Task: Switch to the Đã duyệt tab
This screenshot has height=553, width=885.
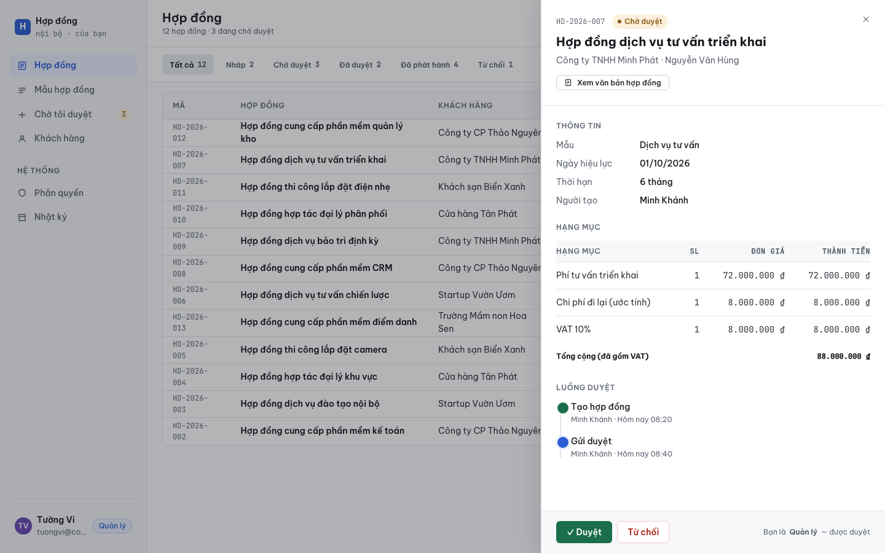Action: (x=360, y=65)
